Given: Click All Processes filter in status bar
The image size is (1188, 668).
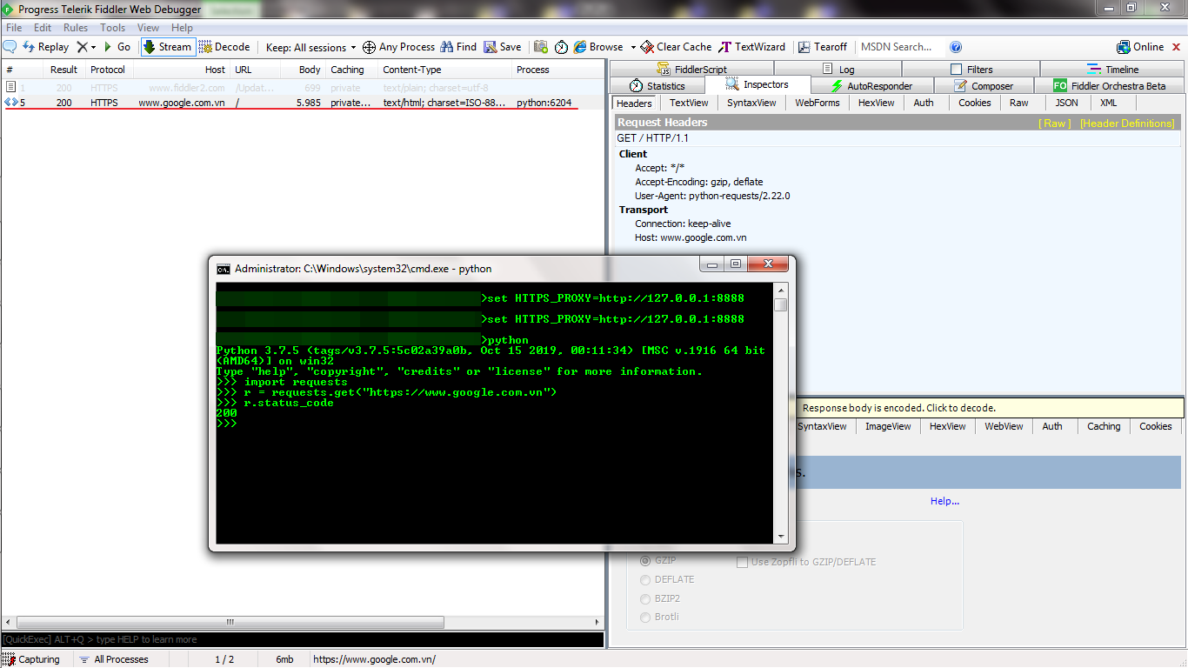Looking at the screenshot, I should click(x=113, y=659).
